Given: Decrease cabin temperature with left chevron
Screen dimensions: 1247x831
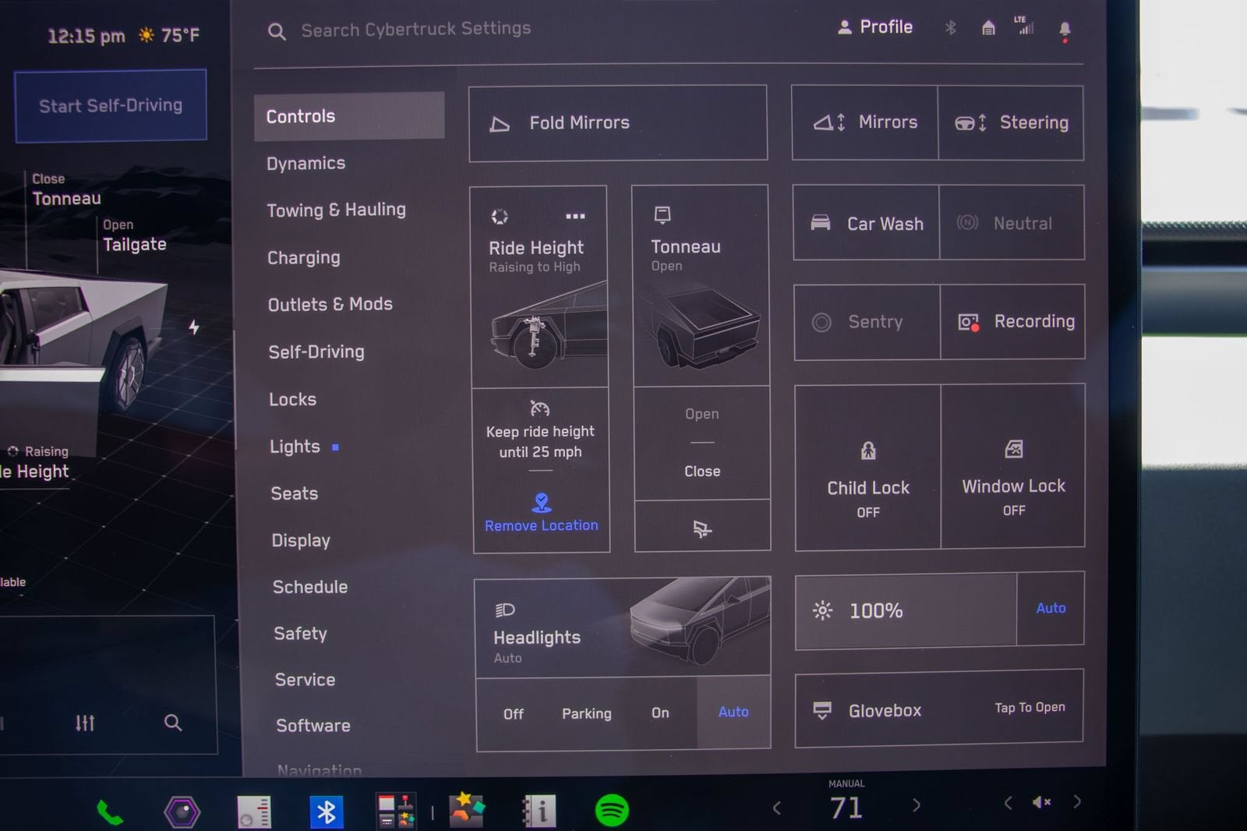Looking at the screenshot, I should (x=776, y=808).
